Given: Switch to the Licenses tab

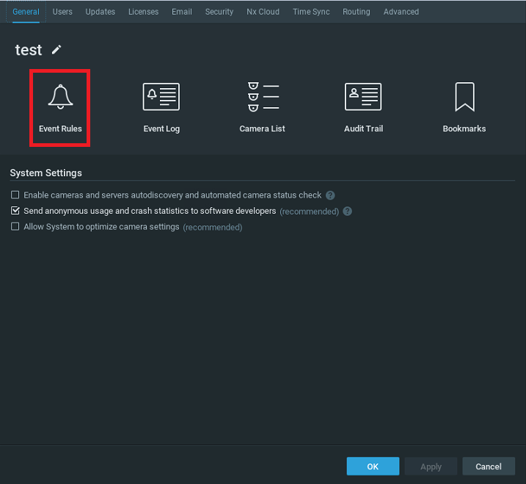Looking at the screenshot, I should coord(142,12).
